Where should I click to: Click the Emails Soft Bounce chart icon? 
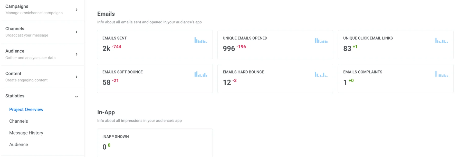pos(200,74)
